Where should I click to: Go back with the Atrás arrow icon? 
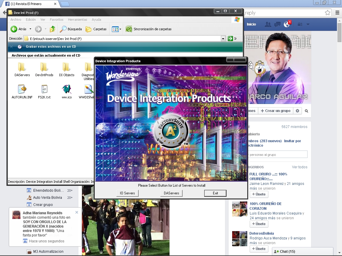point(14,29)
